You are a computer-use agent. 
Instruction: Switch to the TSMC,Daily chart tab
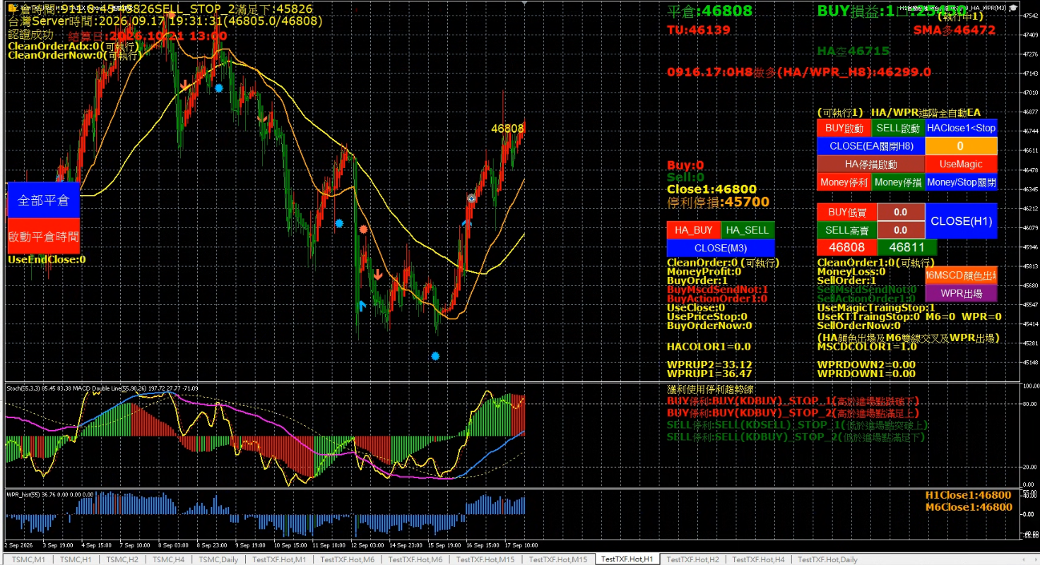pyautogui.click(x=218, y=559)
